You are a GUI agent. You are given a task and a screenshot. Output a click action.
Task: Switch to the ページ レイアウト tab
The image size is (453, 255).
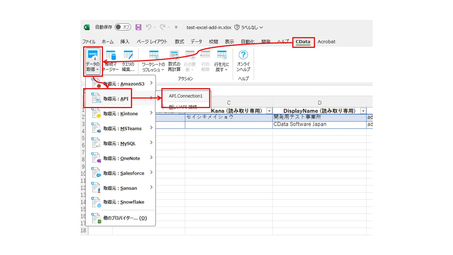pyautogui.click(x=152, y=41)
